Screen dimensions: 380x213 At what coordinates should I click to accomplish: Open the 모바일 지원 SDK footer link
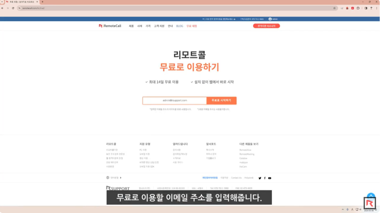(147, 167)
